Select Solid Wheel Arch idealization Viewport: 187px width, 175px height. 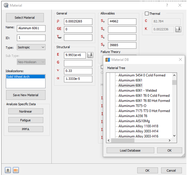[26, 77]
